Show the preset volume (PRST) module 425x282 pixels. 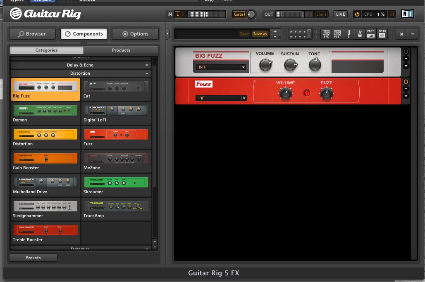370,34
